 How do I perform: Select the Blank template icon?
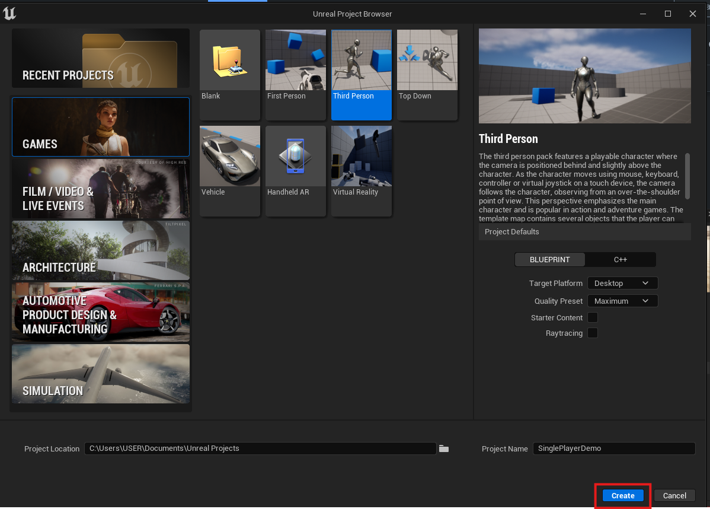[230, 61]
